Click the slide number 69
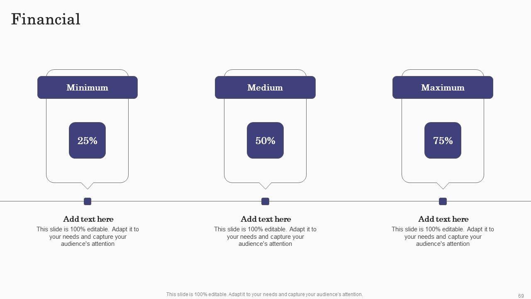This screenshot has width=531, height=299. [521, 296]
